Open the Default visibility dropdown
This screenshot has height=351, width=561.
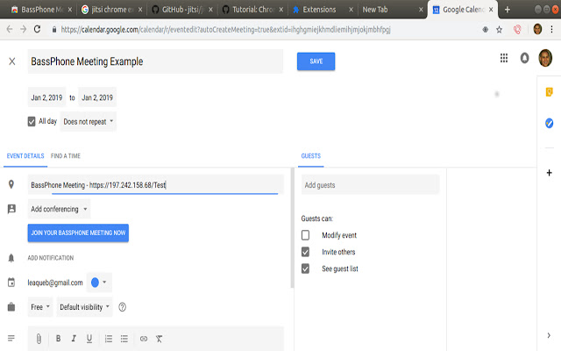pyautogui.click(x=84, y=307)
